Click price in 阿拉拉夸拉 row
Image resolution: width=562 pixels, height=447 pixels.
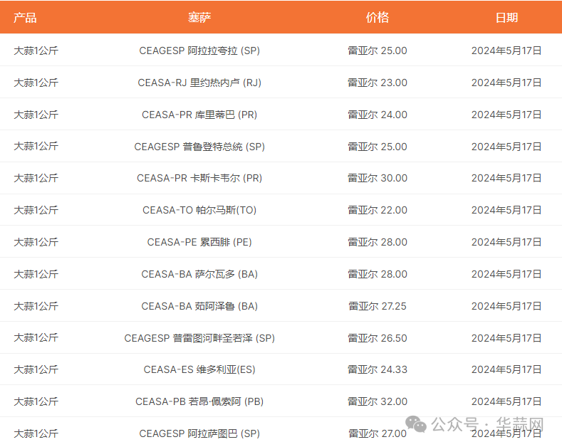click(378, 51)
